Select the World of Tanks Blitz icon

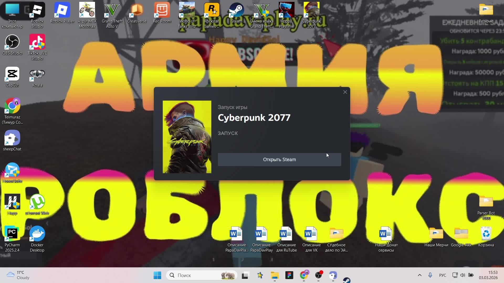[187, 11]
